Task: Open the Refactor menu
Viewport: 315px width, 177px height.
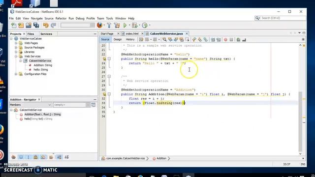Action: [61, 18]
